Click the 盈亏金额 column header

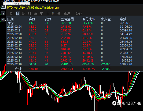pos(67,19)
